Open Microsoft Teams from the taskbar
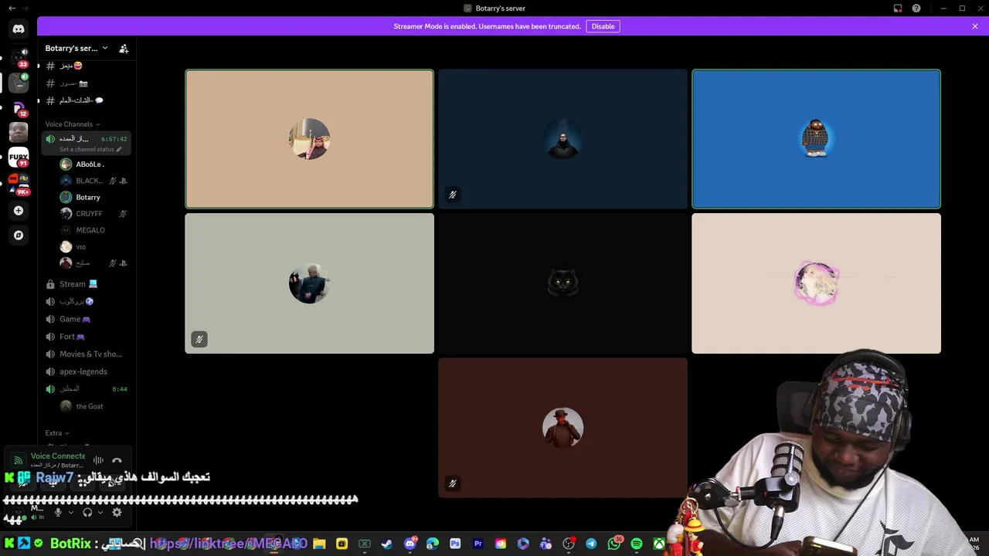Screen dimensions: 989x556 coord(545,544)
